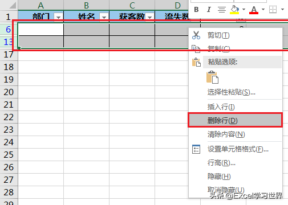Select column B header
The height and width of the screenshot is (205, 288).
[86, 5]
